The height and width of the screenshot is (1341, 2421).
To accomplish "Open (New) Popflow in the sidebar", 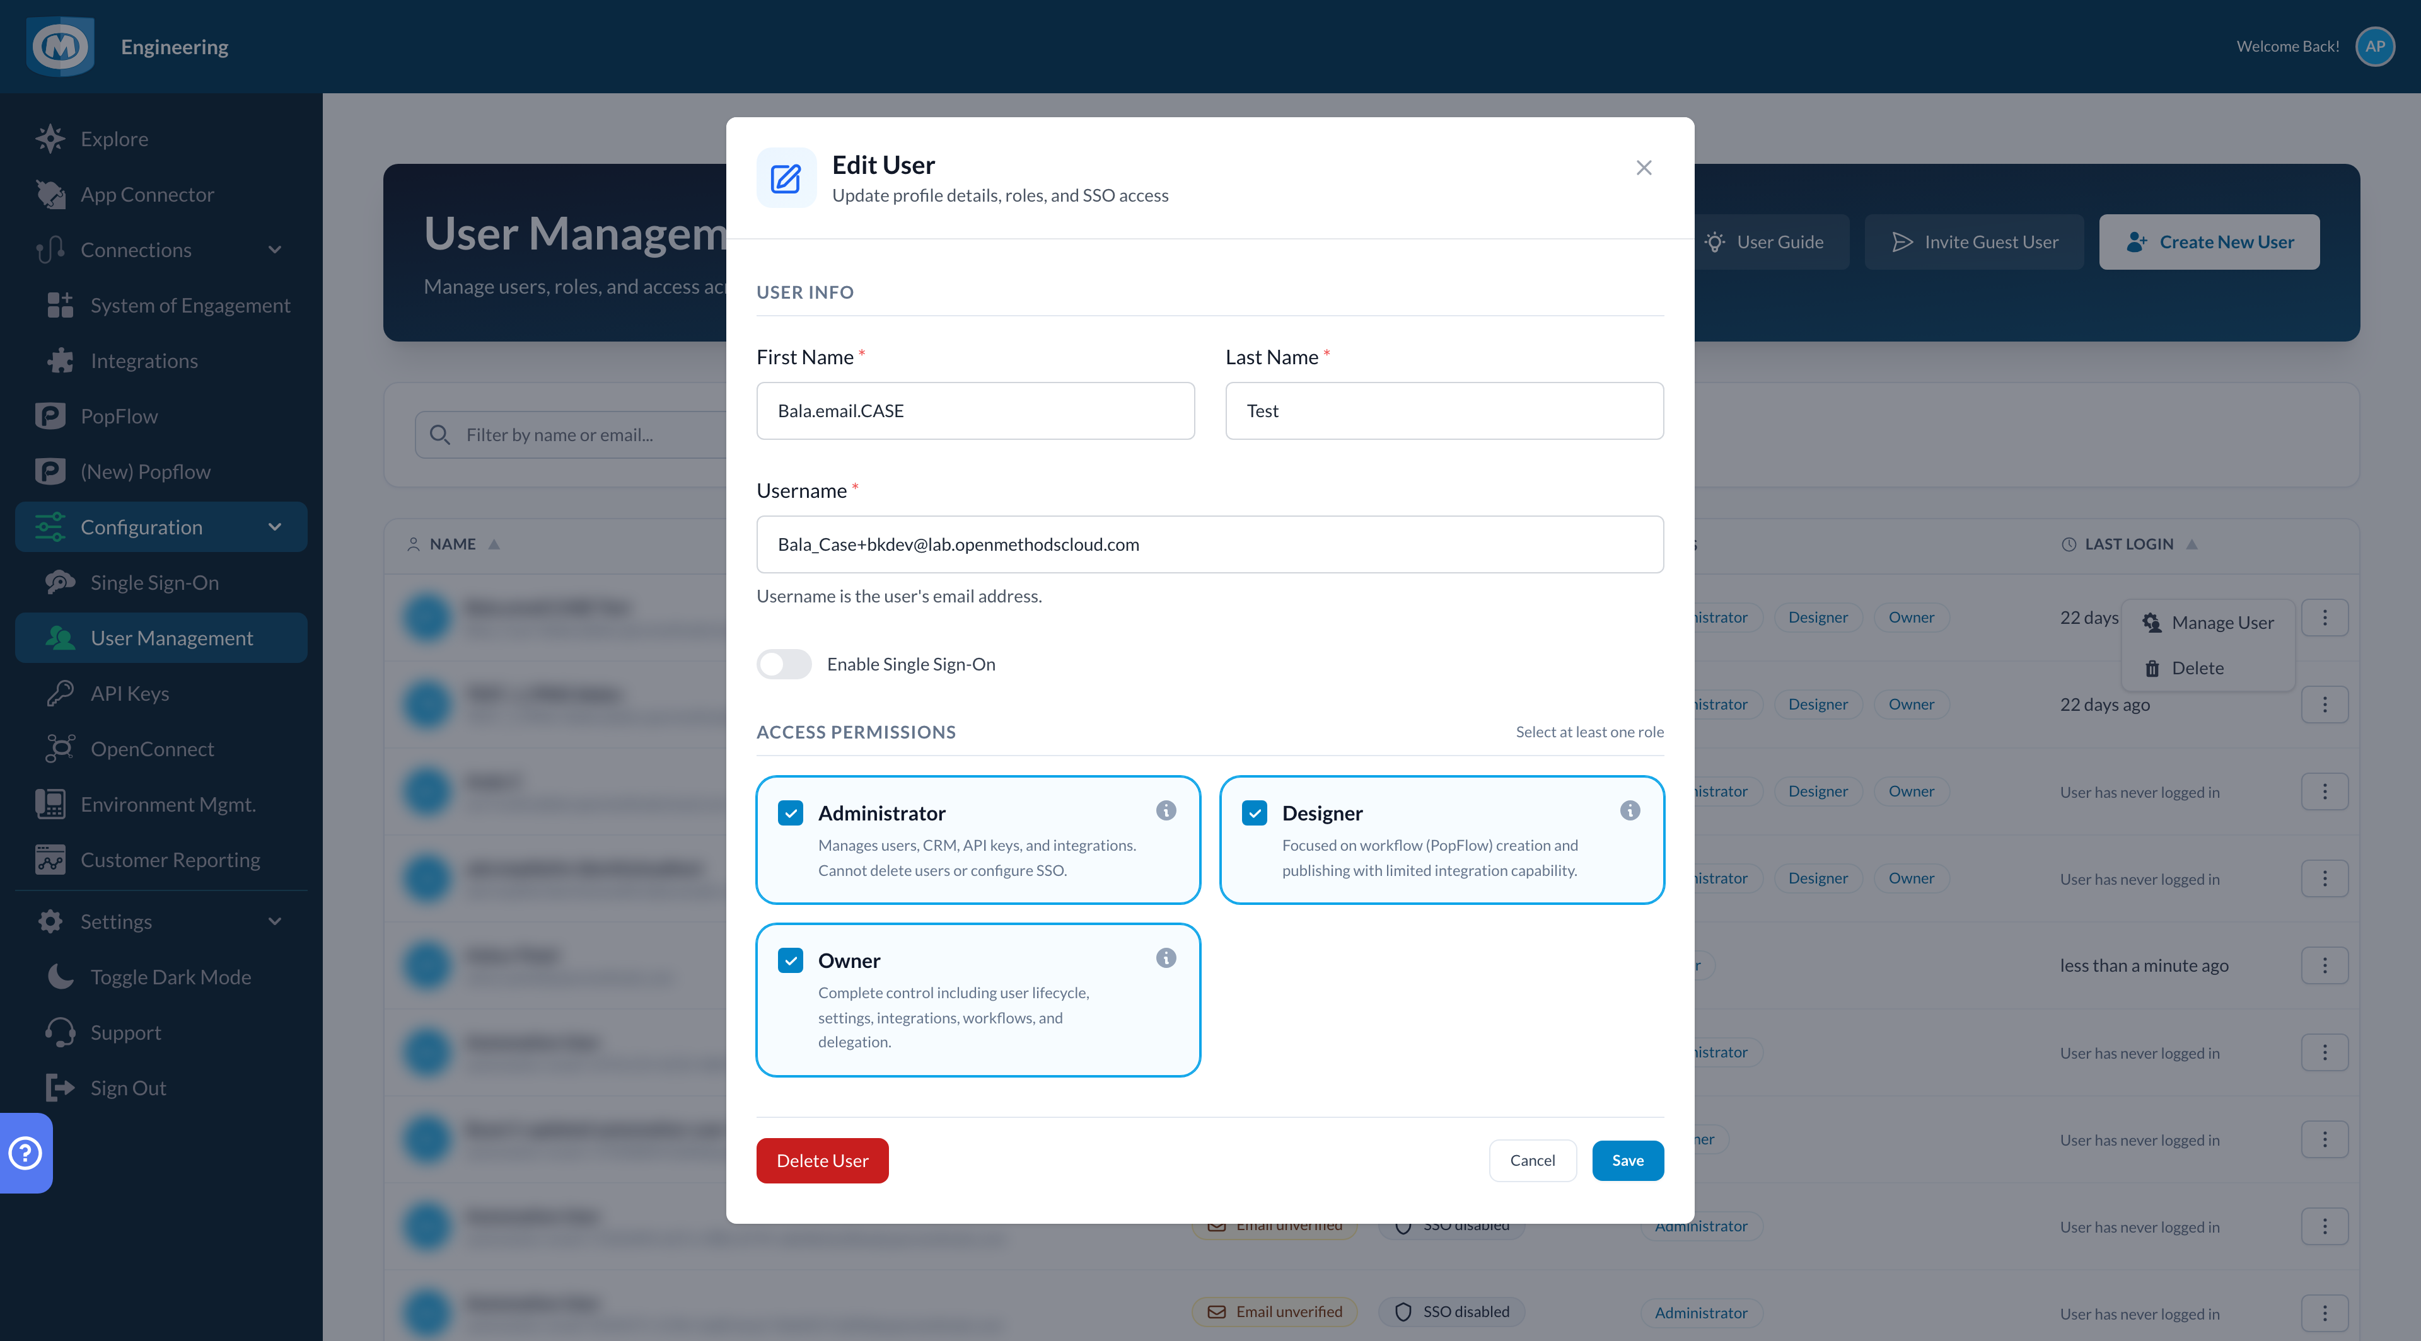I will (x=161, y=471).
